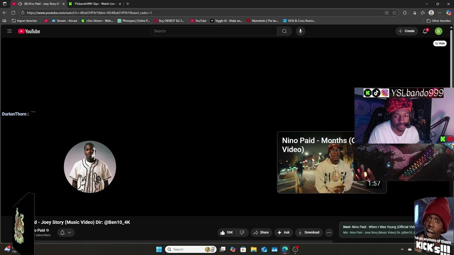The width and height of the screenshot is (454, 255).
Task: Add this page to favorites star
Action: pyautogui.click(x=394, y=13)
